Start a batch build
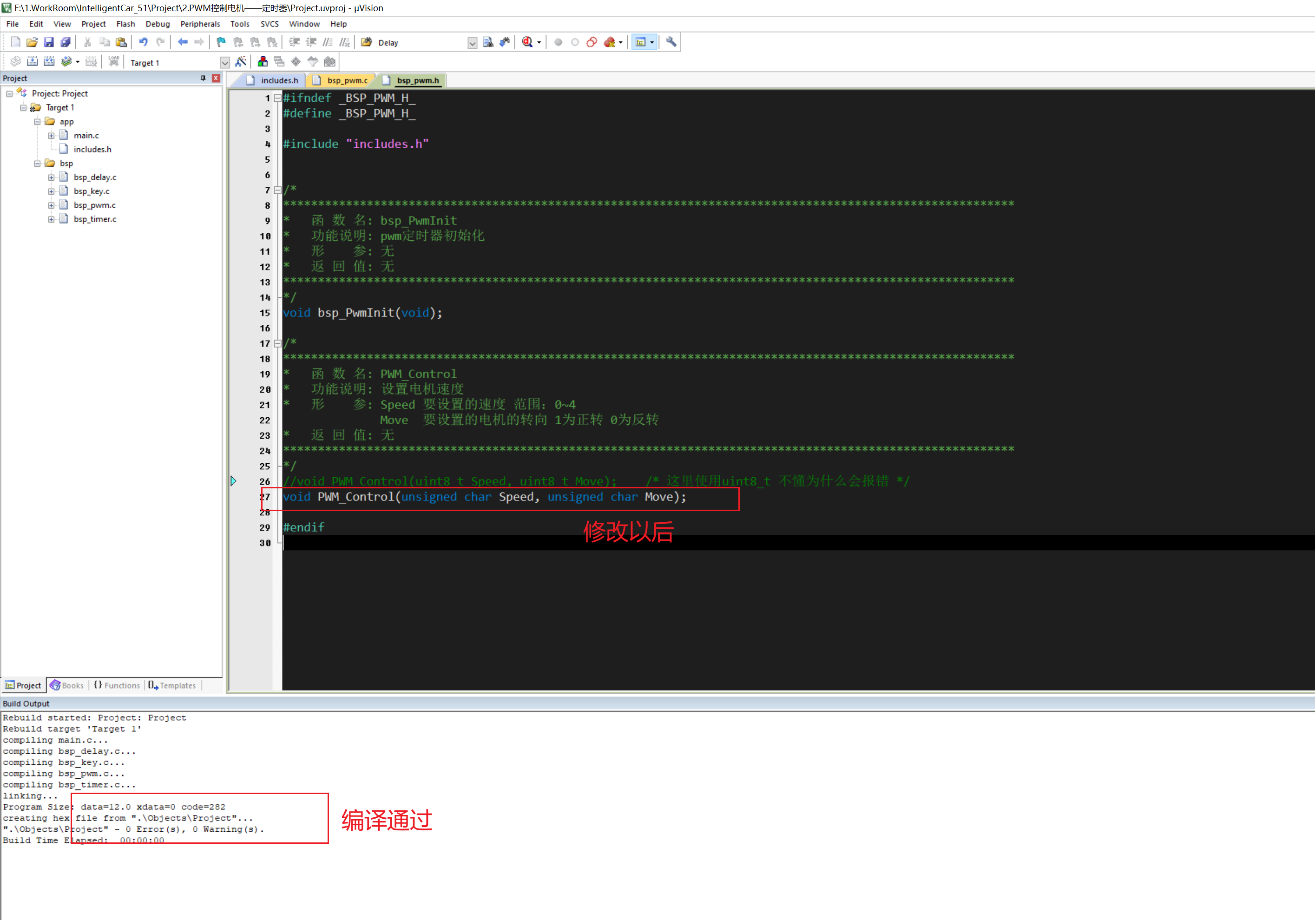The height and width of the screenshot is (920, 1315). coord(66,61)
